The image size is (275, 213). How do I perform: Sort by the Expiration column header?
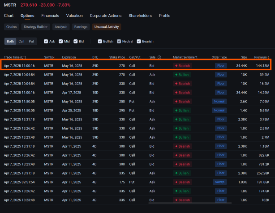(69, 57)
